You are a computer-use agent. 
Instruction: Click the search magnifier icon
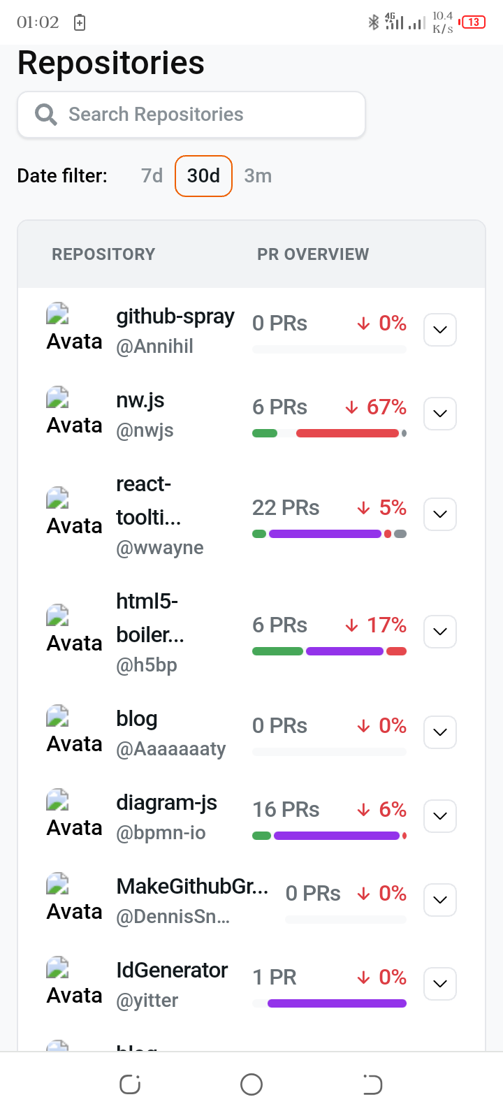[45, 114]
